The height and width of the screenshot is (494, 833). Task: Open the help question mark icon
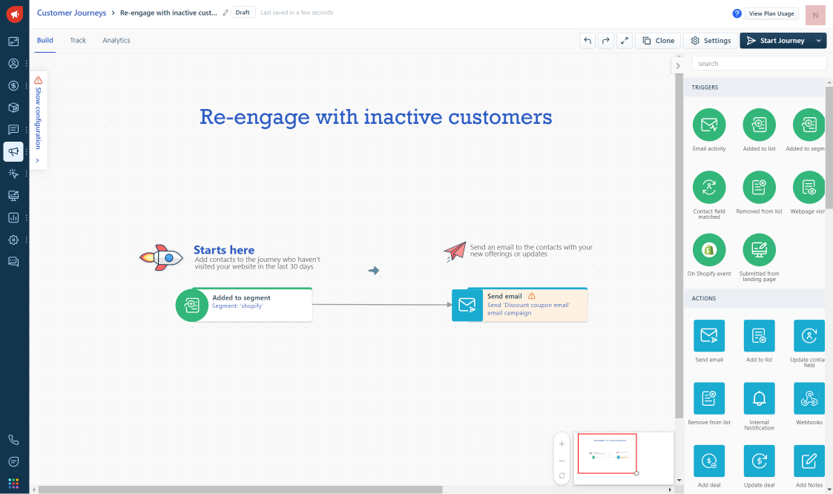737,13
